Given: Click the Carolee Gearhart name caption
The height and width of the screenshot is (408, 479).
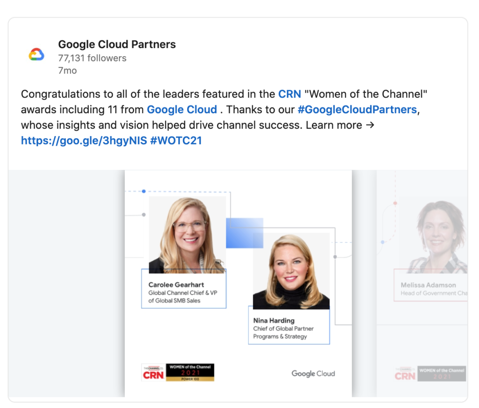Looking at the screenshot, I should tap(176, 285).
